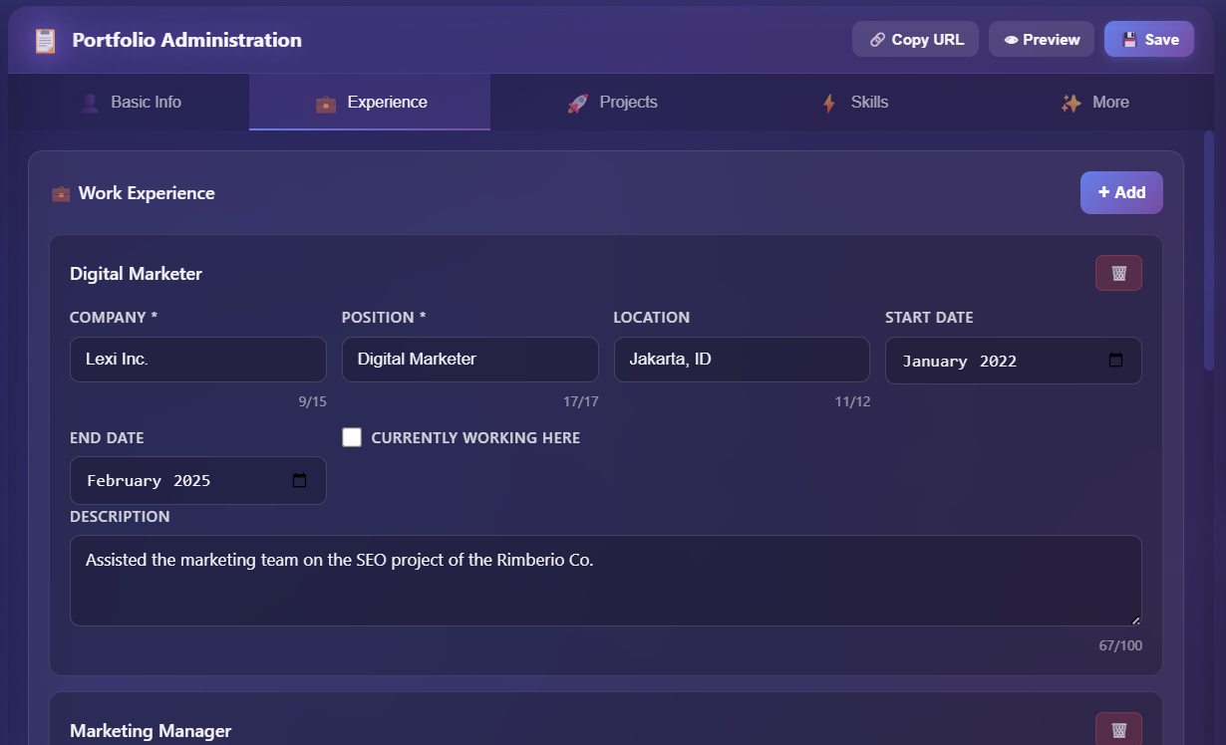Switch to the Experience tab
Screen dimensions: 1226x745
coord(369,102)
